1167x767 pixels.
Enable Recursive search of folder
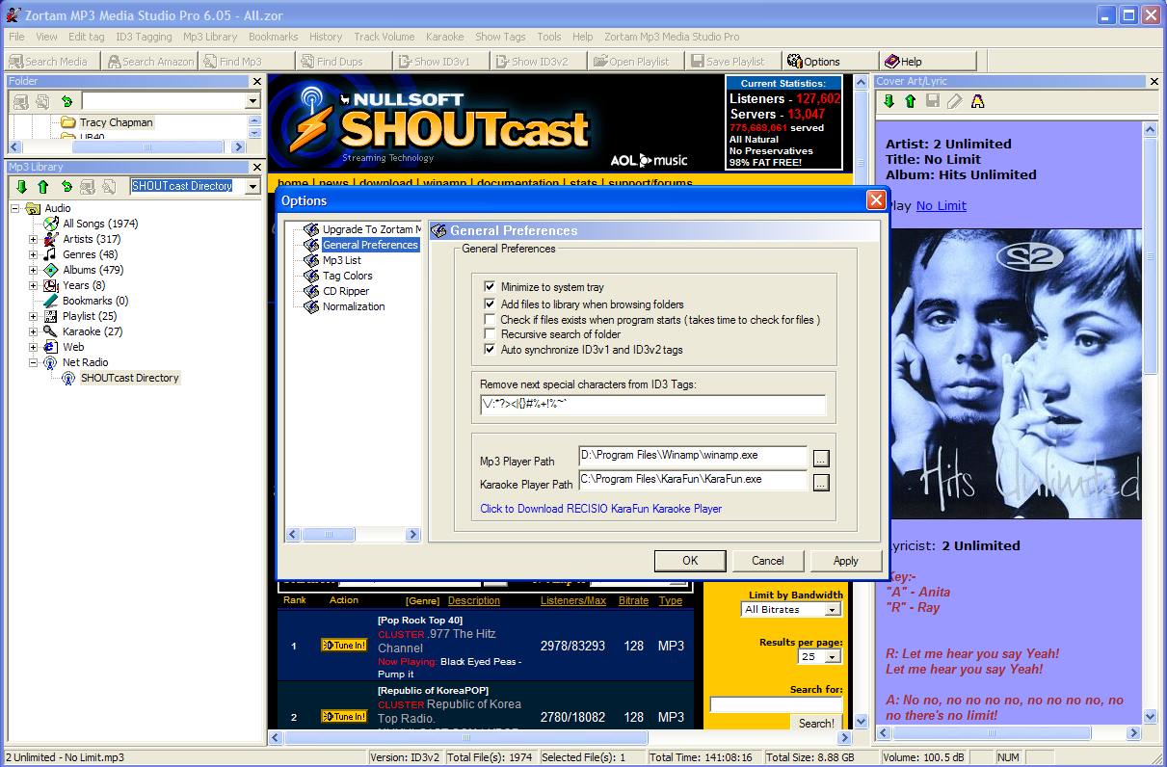[490, 334]
